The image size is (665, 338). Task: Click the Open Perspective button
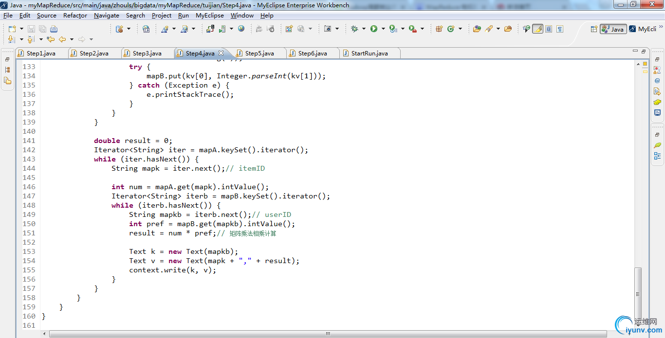point(594,29)
